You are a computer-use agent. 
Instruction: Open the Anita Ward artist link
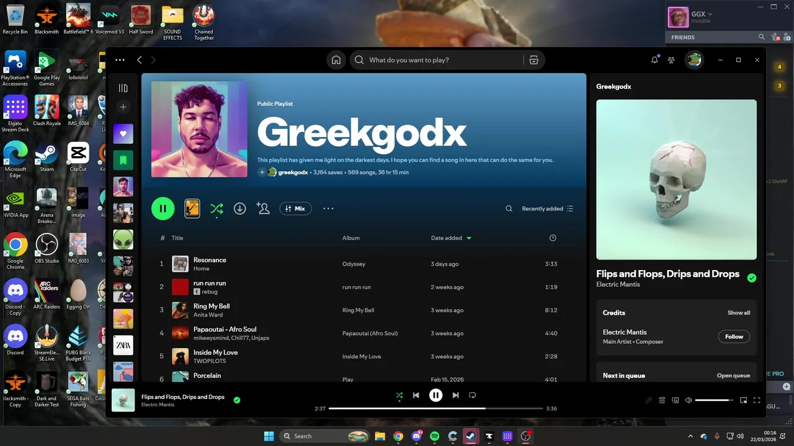(208, 315)
